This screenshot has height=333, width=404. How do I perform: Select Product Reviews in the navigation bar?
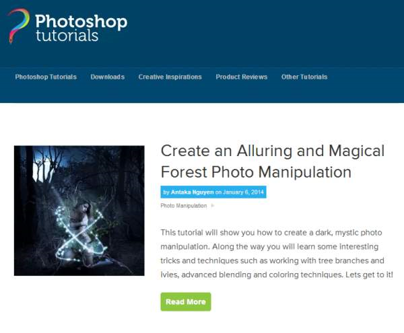click(242, 77)
